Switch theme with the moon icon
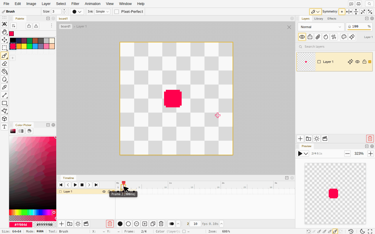The height and width of the screenshot is (234, 375). (362, 231)
